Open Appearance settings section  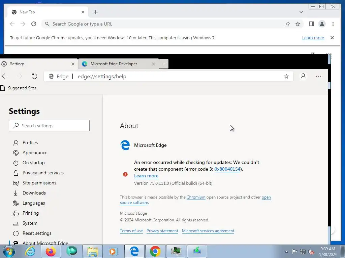point(35,153)
